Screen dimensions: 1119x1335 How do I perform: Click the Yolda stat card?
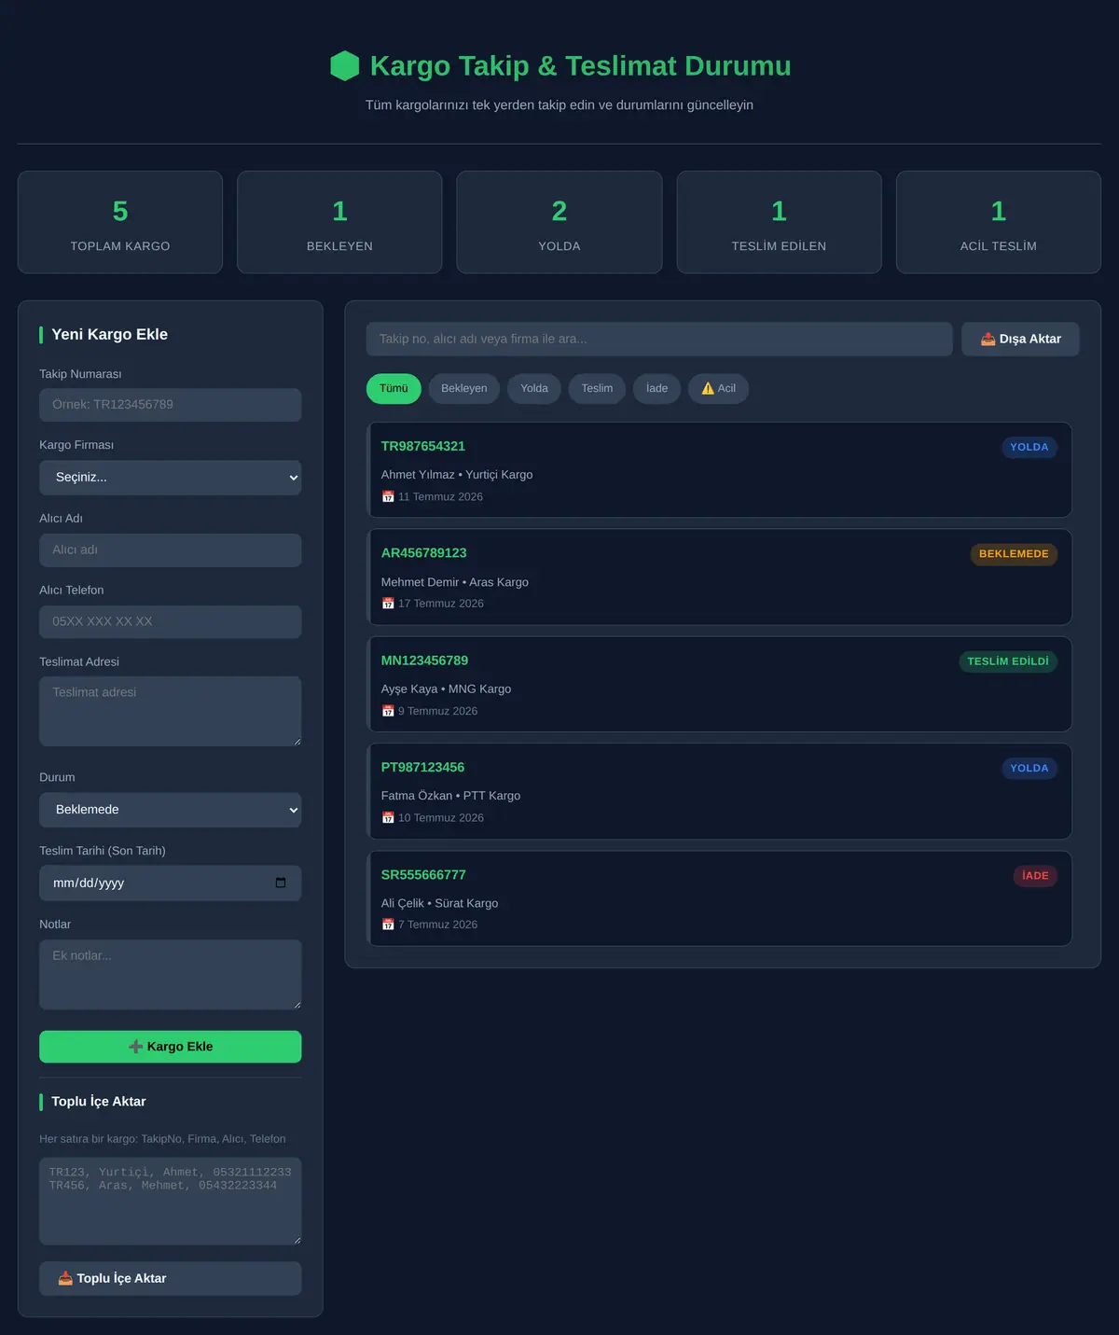click(x=559, y=222)
